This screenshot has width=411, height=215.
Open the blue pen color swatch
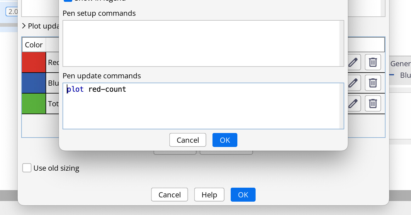[34, 83]
